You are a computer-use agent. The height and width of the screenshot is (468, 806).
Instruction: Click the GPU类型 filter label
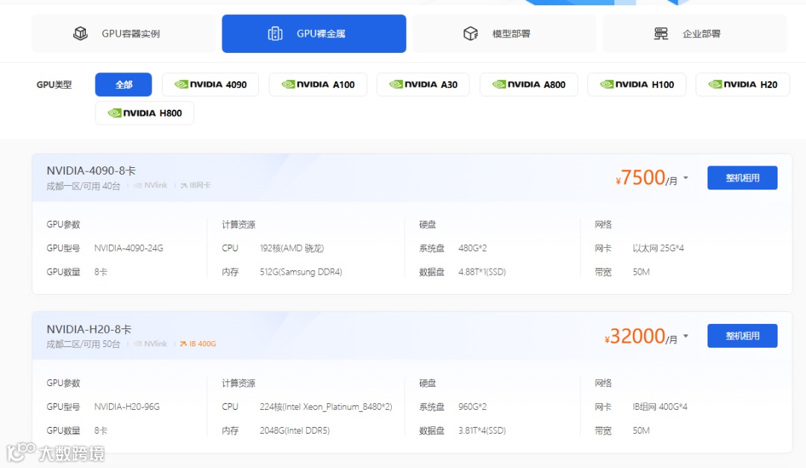click(x=54, y=84)
